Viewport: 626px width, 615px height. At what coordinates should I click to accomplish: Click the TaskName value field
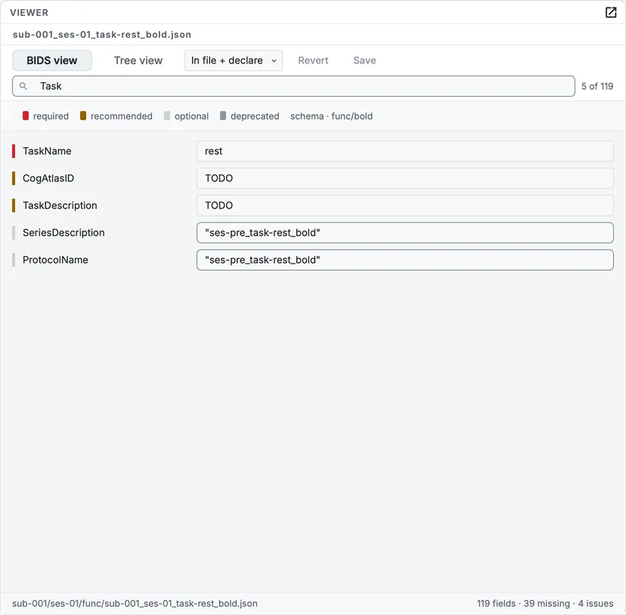pos(404,151)
